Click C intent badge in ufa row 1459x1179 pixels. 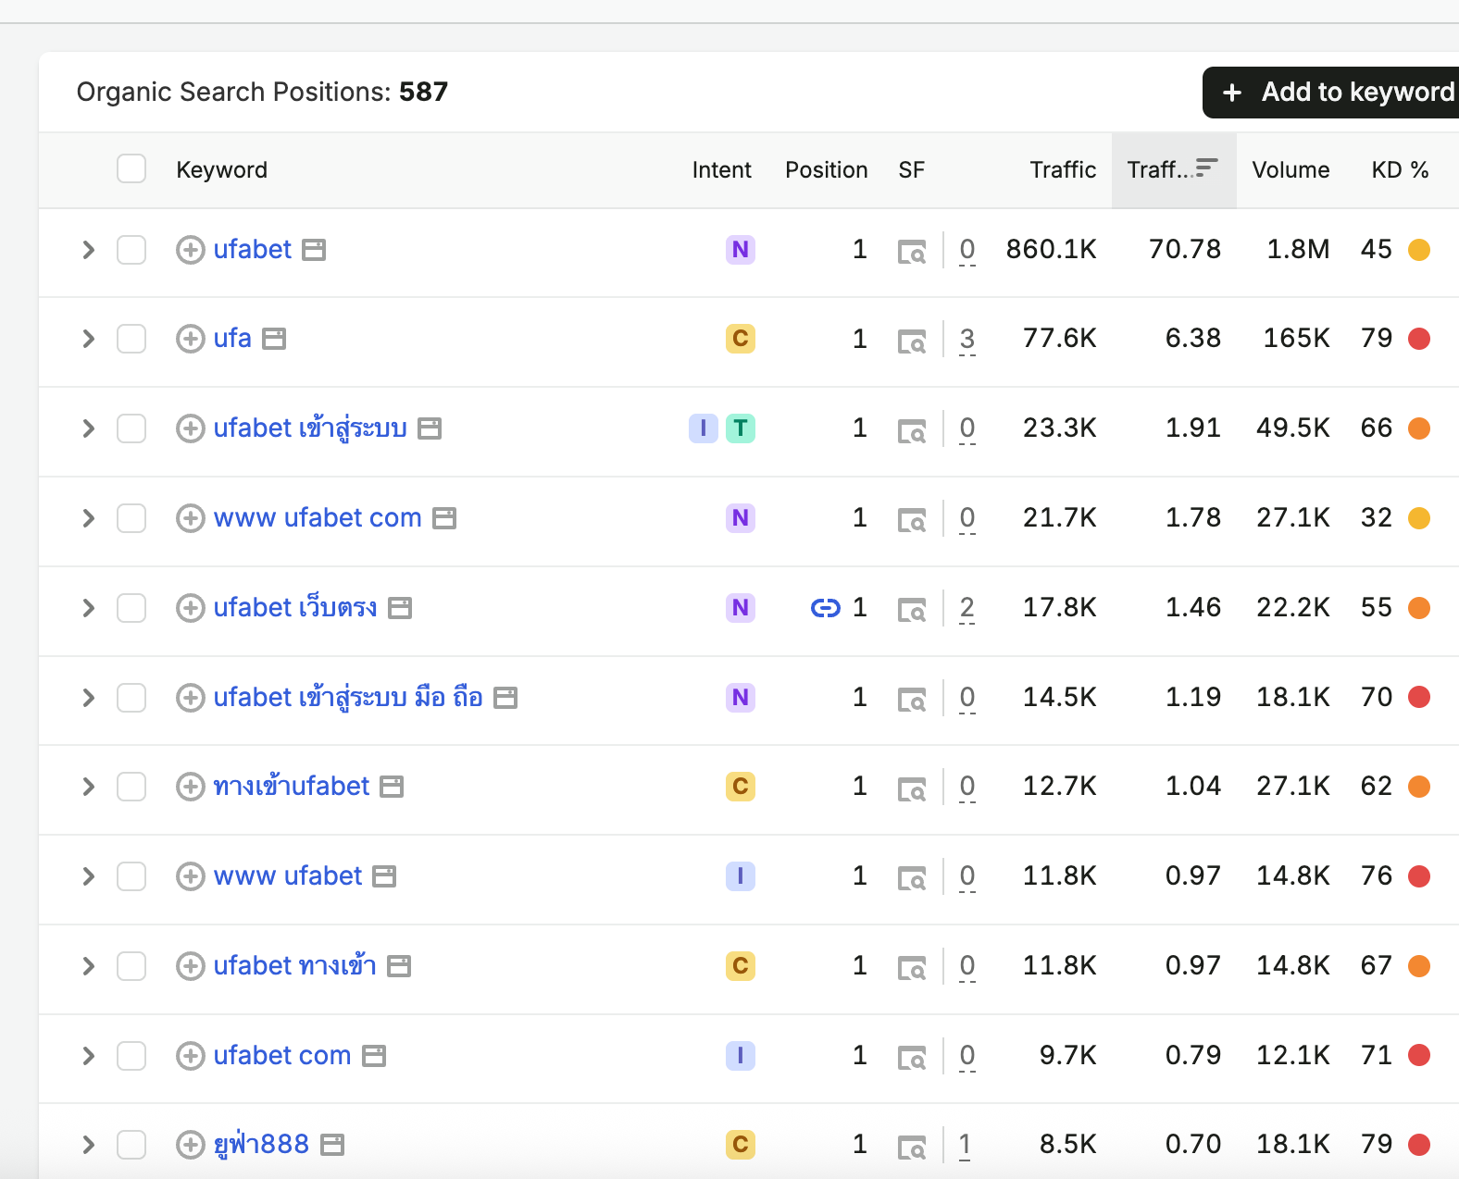[x=741, y=339]
